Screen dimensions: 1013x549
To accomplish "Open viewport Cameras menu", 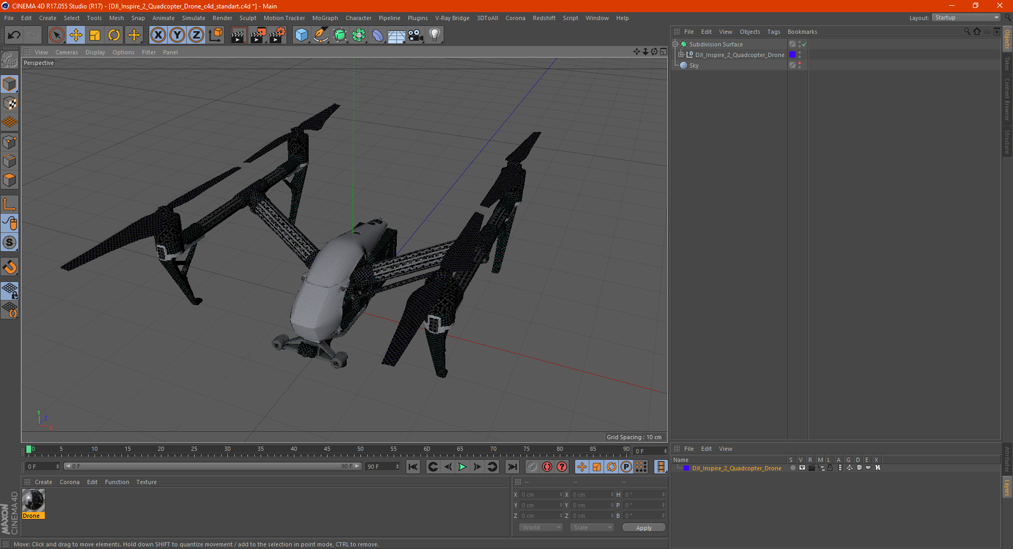I will pos(66,52).
